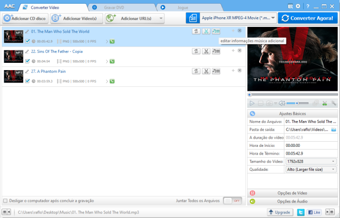This screenshot has height=218, width=340.
Task: Mute the preview speaker icon
Action: (281, 103)
